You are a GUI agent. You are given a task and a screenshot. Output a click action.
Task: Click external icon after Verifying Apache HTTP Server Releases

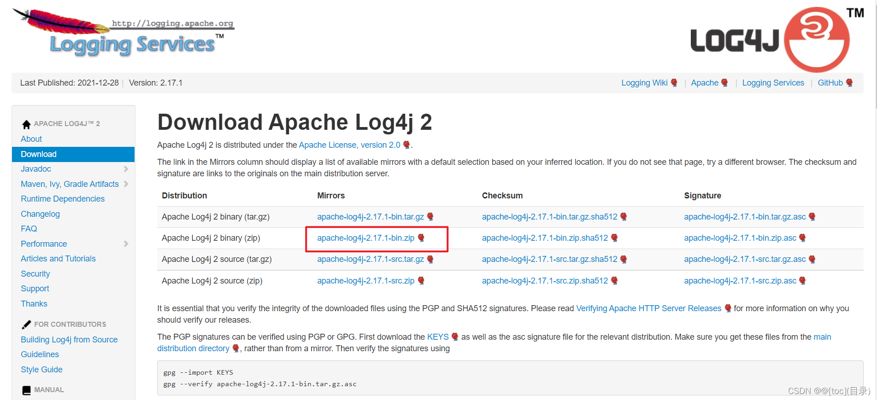tap(728, 308)
